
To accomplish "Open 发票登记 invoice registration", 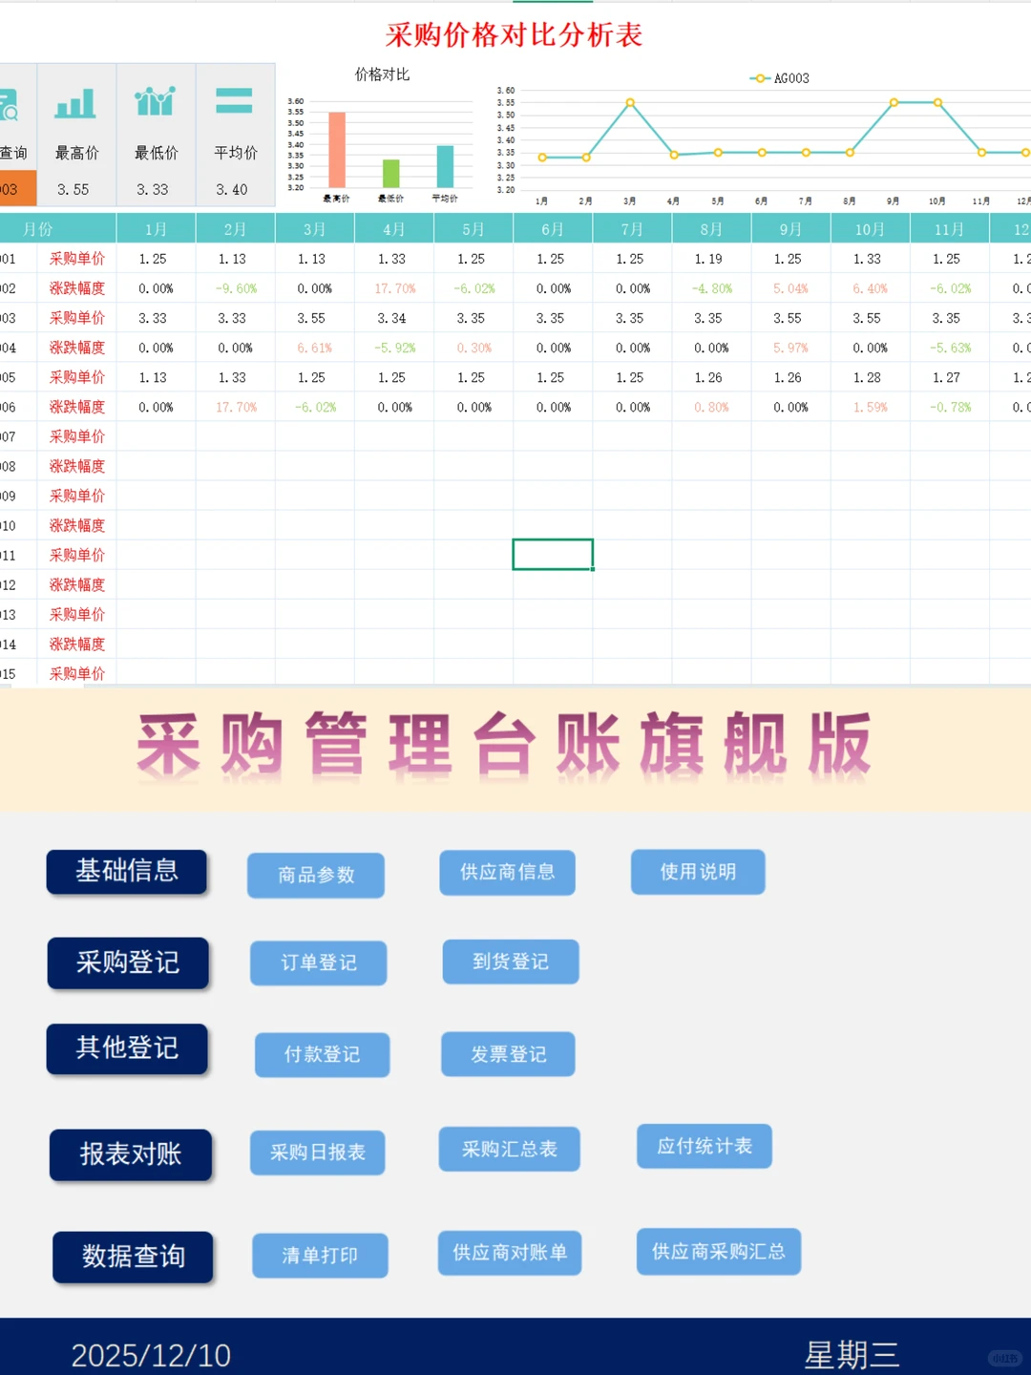I will click(x=508, y=1053).
